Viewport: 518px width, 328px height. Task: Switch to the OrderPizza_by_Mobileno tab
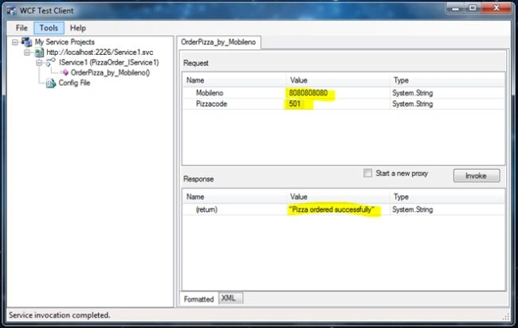point(218,42)
